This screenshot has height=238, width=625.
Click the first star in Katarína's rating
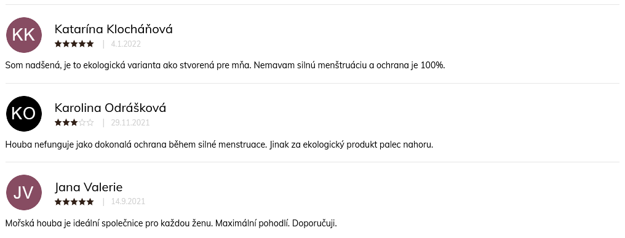[x=58, y=44]
